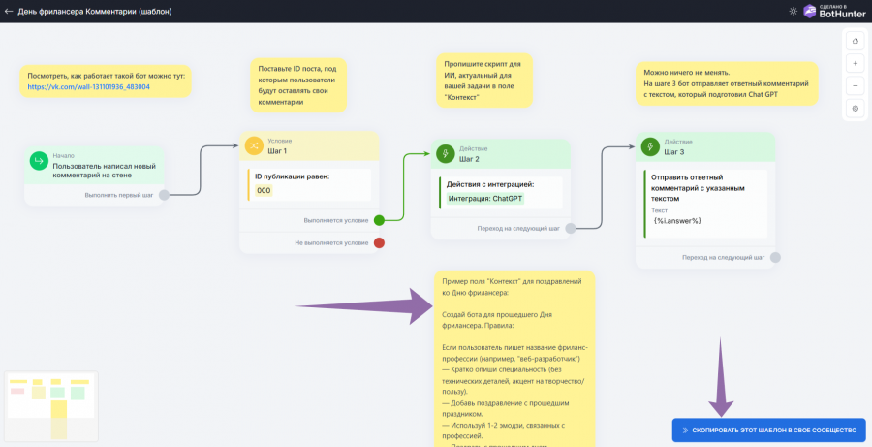Click the 'Шаг 1' condition header

(309, 145)
